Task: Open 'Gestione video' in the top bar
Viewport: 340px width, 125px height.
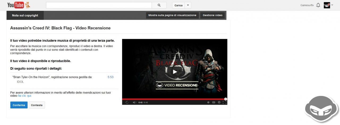Action: [x=212, y=15]
